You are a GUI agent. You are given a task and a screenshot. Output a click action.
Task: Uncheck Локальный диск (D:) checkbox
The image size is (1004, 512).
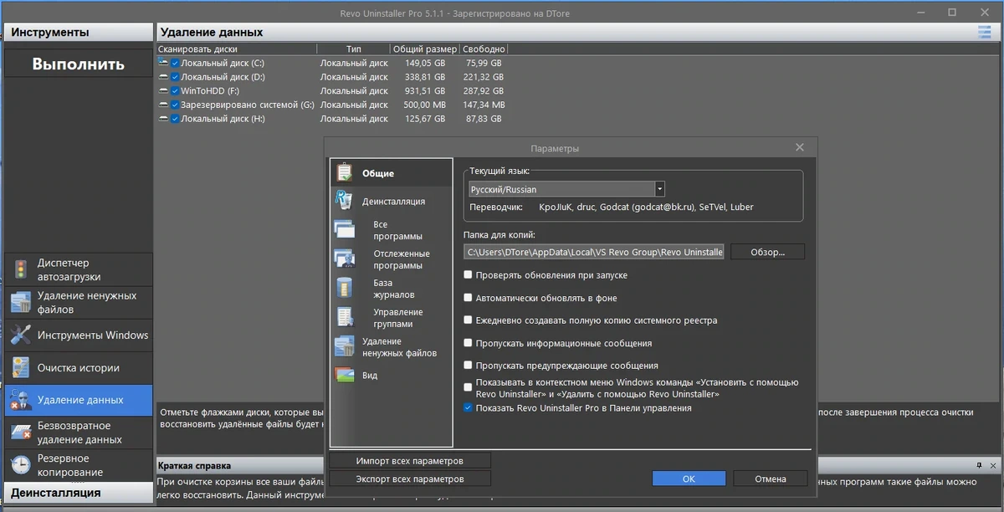click(x=175, y=77)
